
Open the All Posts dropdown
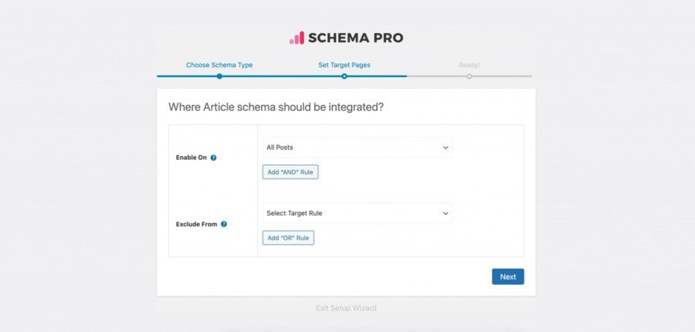point(357,147)
